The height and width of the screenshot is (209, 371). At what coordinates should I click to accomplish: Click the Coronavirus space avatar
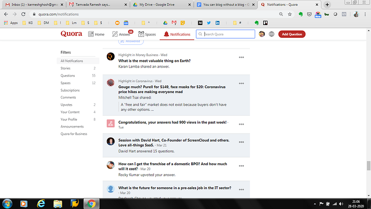coord(111,83)
